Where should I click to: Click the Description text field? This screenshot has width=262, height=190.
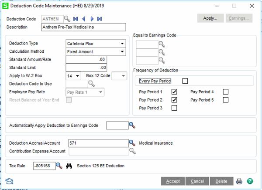point(83,27)
